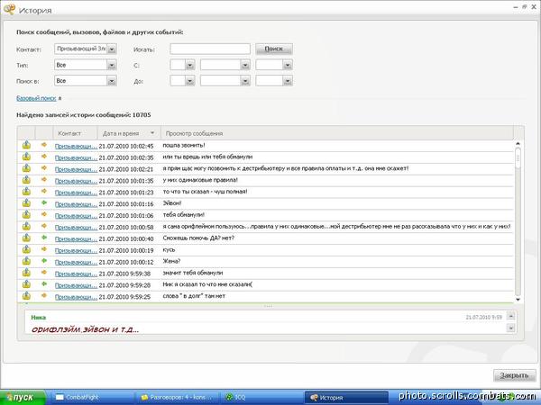541x405 pixels.
Task: Open the Контакт dropdown
Action: pyautogui.click(x=112, y=49)
